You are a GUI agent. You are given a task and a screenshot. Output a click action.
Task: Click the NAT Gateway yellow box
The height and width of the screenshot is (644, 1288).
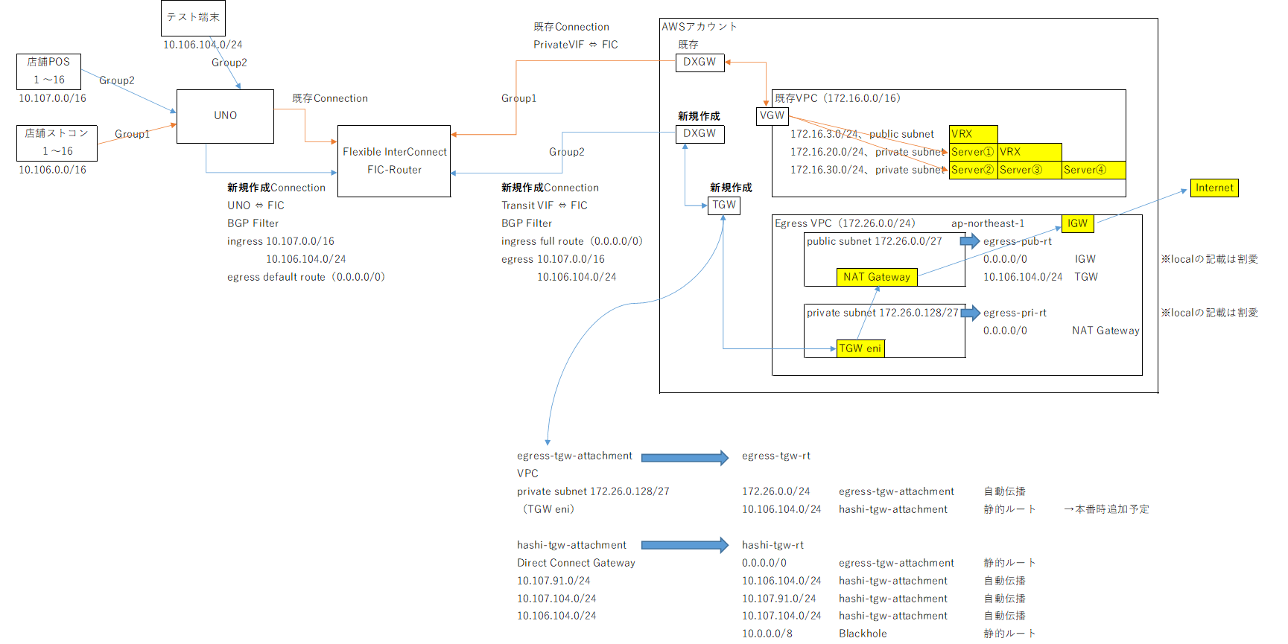point(877,277)
